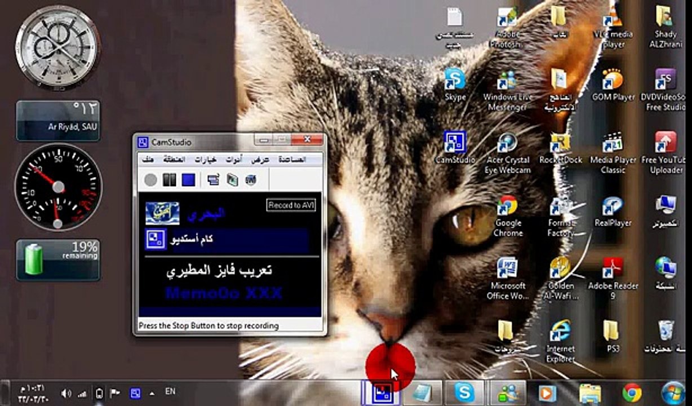Screen dimensions: 692x406
Task: Select the Internet Explorer desktop icon
Action: tap(561, 342)
